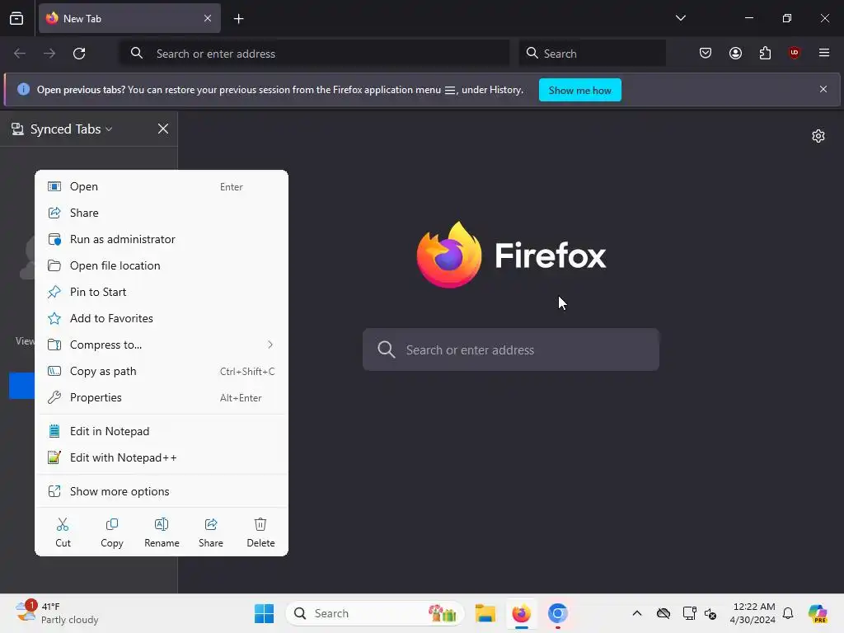Dismiss the restore session notification bar
The width and height of the screenshot is (844, 633).
pos(823,89)
